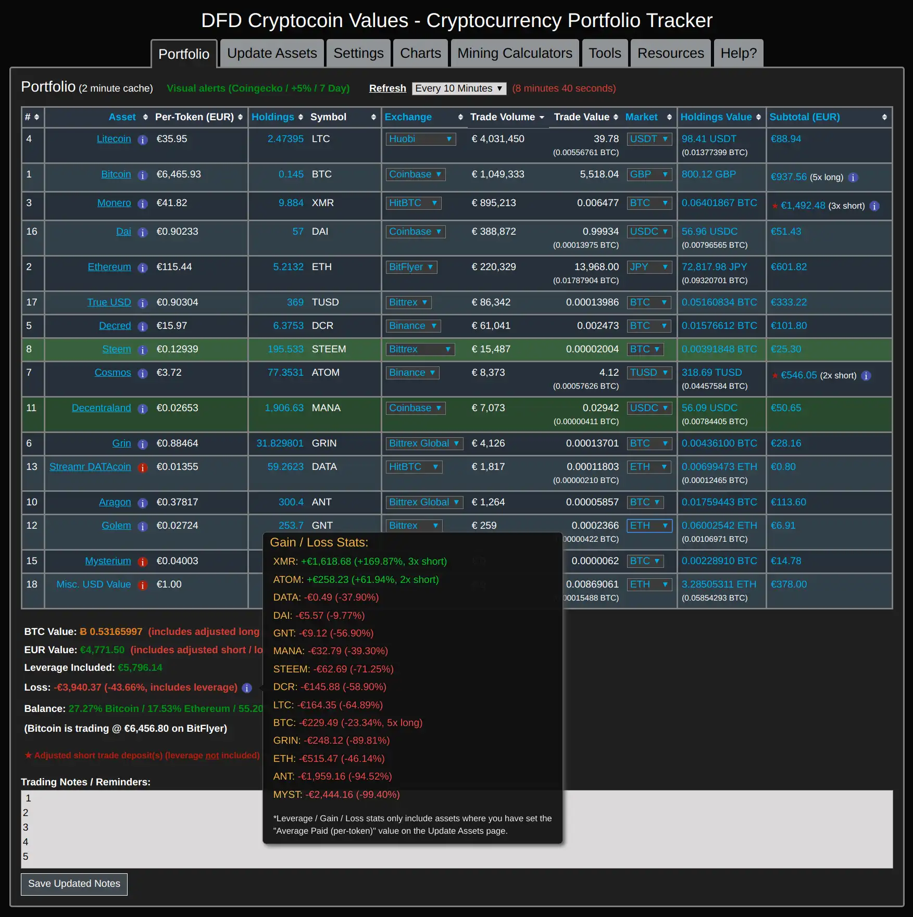
Task: Click the info icon next to Aragon
Action: pos(143,503)
